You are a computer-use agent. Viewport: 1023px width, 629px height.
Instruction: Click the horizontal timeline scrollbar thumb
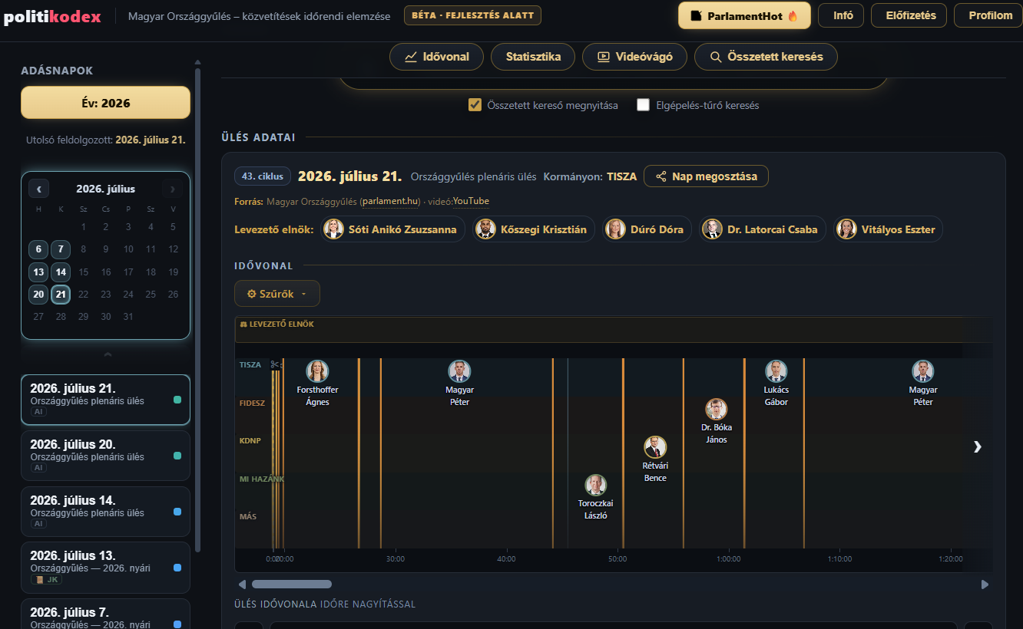(292, 585)
